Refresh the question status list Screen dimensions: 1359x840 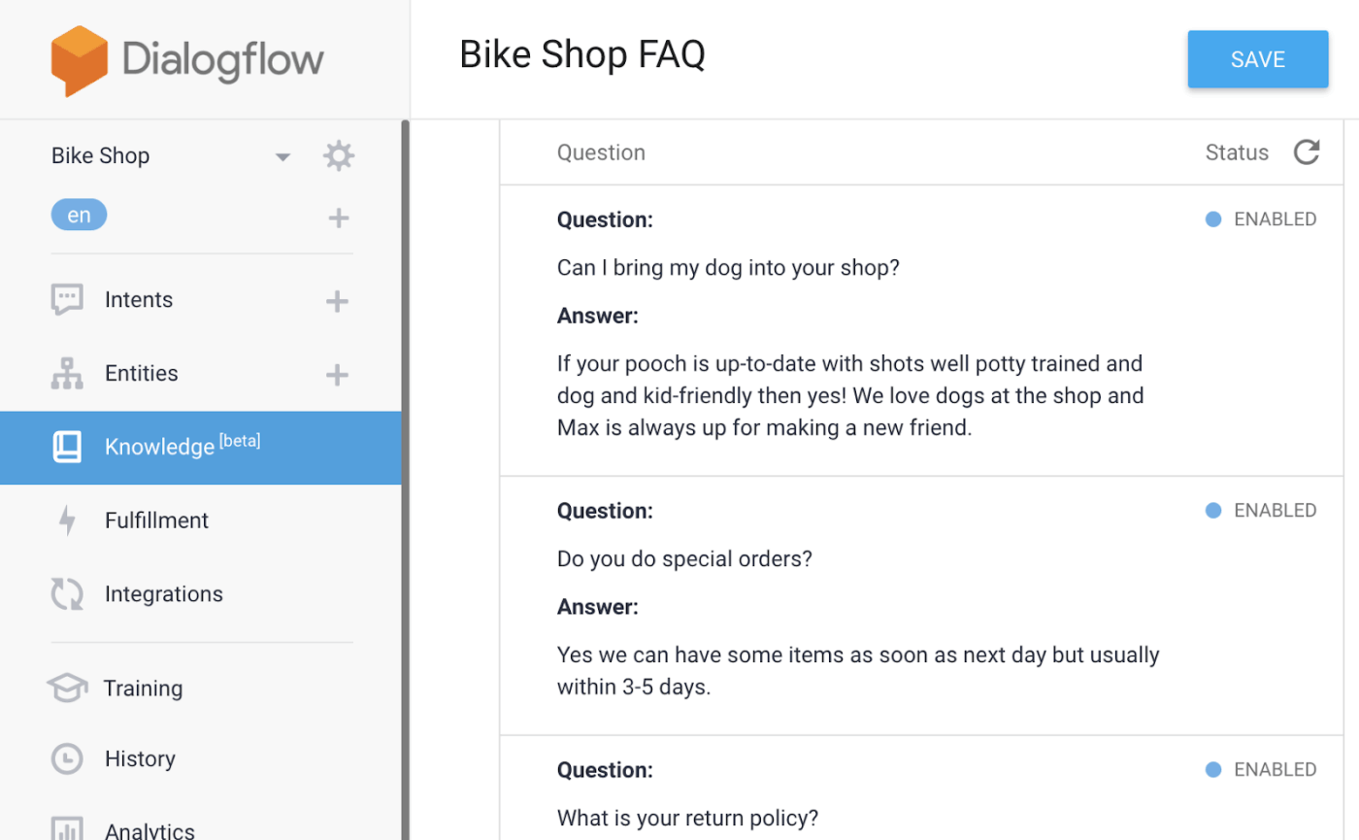pyautogui.click(x=1307, y=151)
